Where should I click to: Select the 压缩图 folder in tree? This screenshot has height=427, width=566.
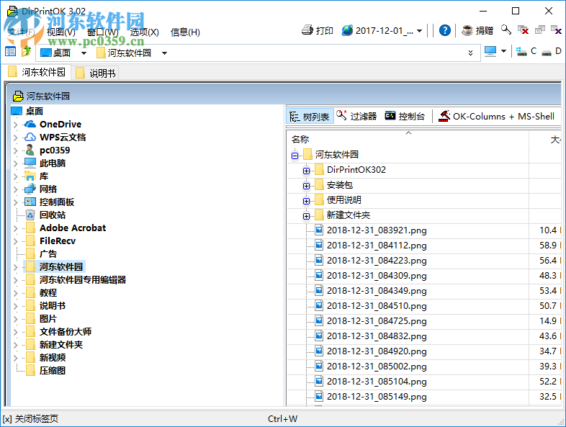[x=53, y=371]
